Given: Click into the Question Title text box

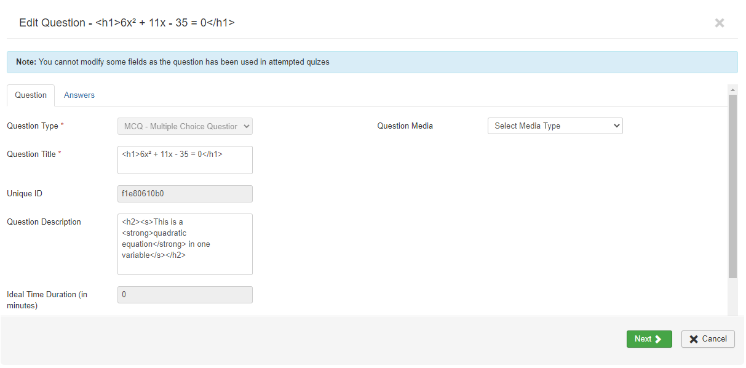Looking at the screenshot, I should point(185,160).
